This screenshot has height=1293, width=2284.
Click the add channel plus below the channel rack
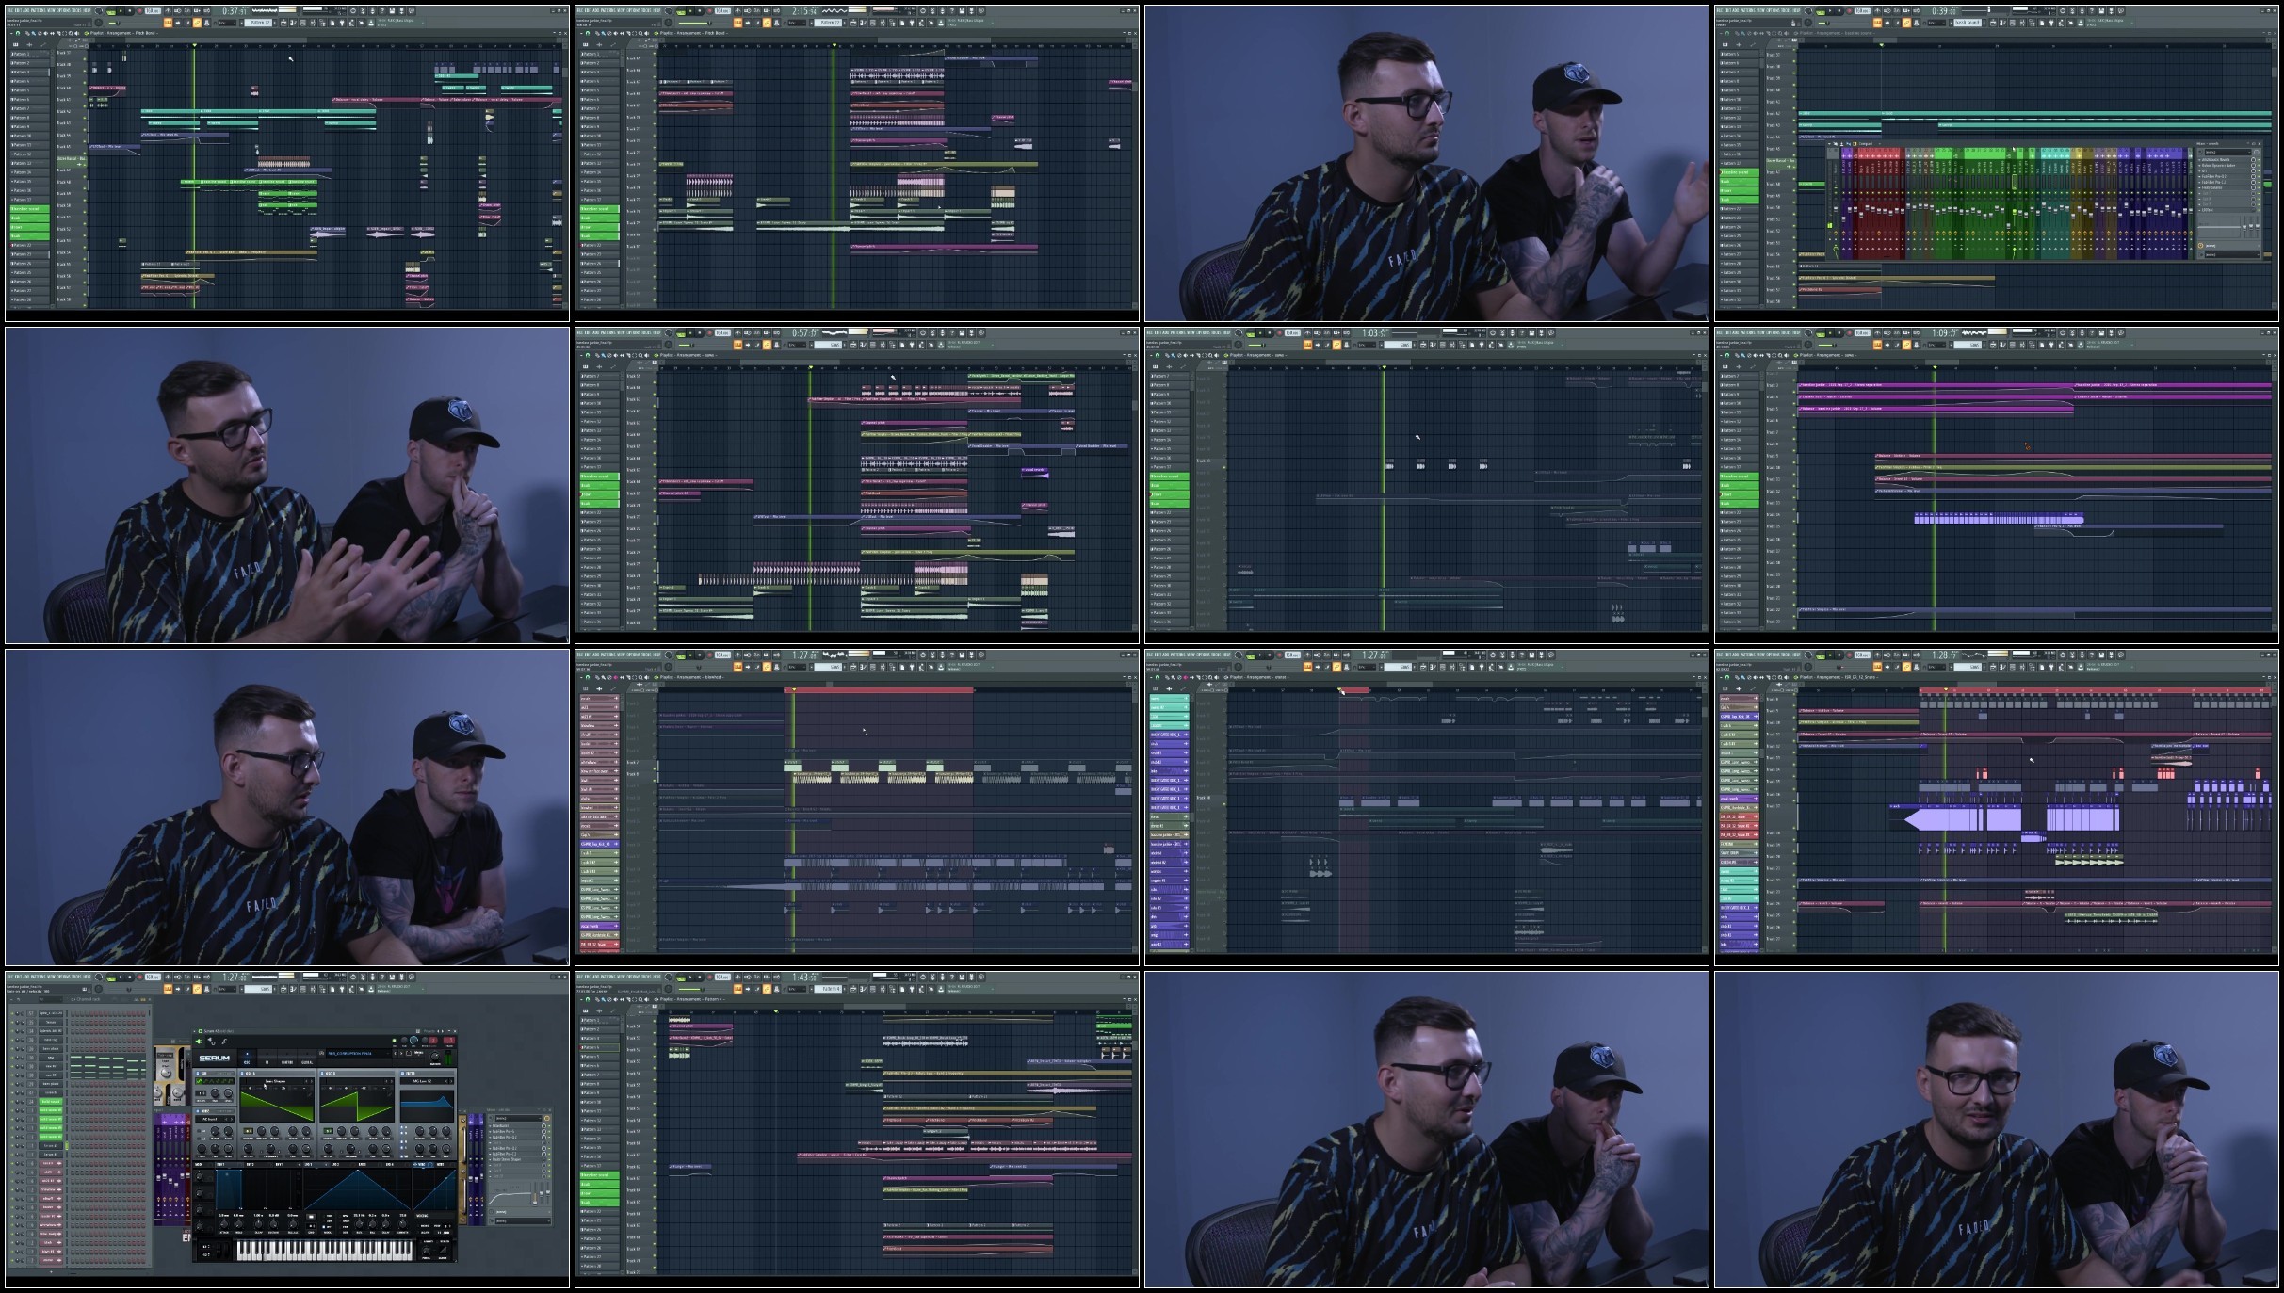51,1272
